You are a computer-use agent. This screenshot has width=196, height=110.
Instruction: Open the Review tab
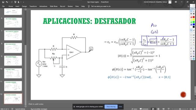pyautogui.click(x=70, y=6)
